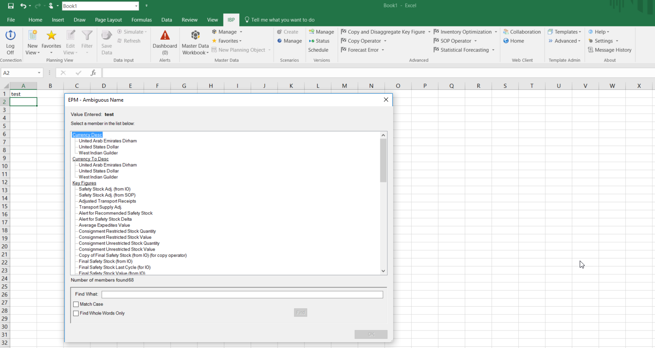Image resolution: width=655 pixels, height=348 pixels.
Task: Select column P header
Action: tap(425, 86)
